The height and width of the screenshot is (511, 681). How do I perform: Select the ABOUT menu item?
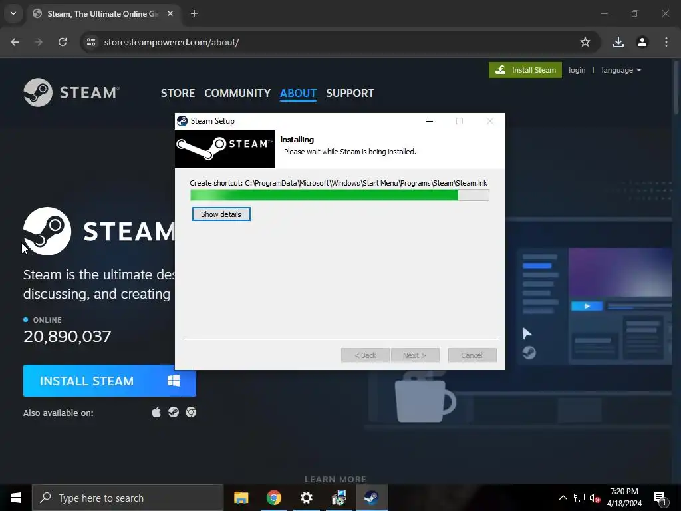point(298,93)
